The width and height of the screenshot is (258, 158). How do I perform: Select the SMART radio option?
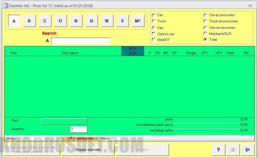coord(154,40)
